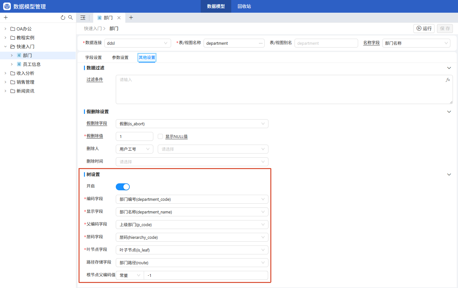
Task: Click the app logo icon beside 数据模型管理
Action: click(x=7, y=6)
